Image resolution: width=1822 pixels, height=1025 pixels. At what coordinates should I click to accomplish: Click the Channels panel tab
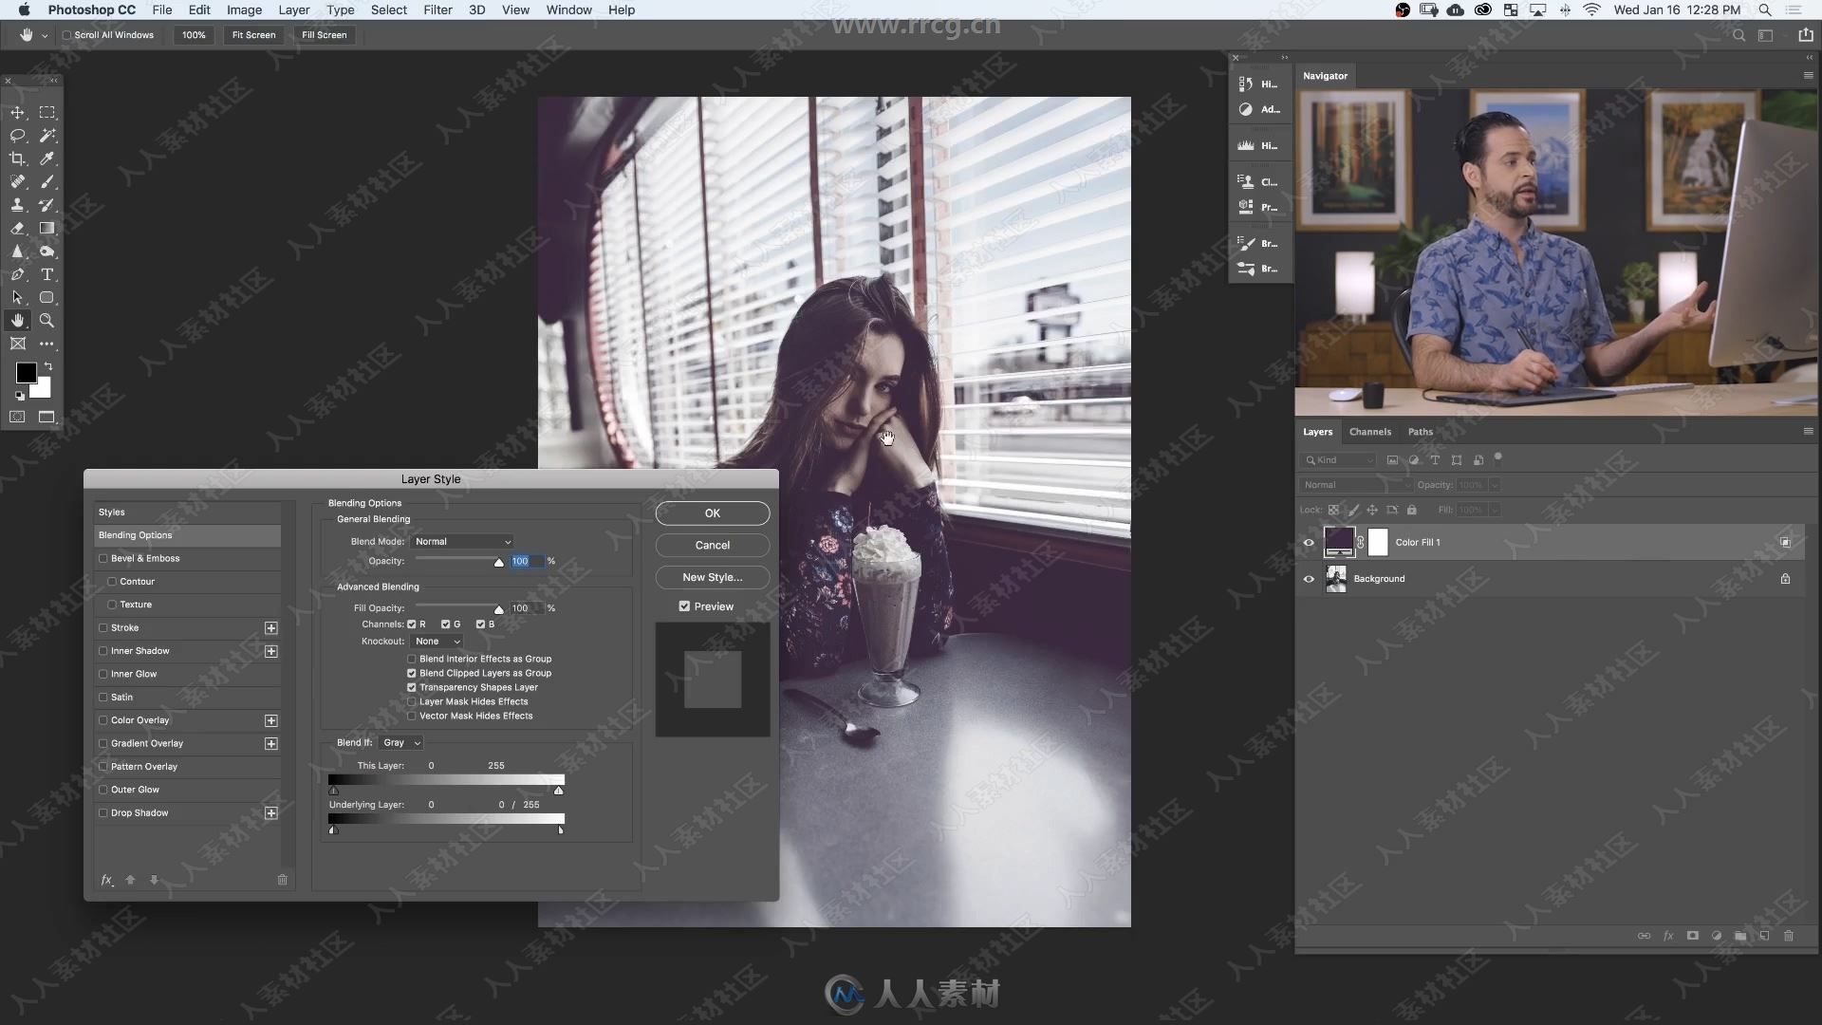pyautogui.click(x=1369, y=431)
